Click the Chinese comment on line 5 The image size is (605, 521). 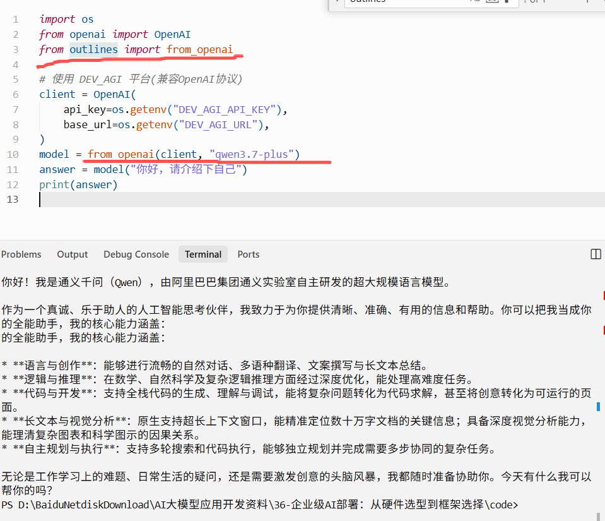coord(141,79)
